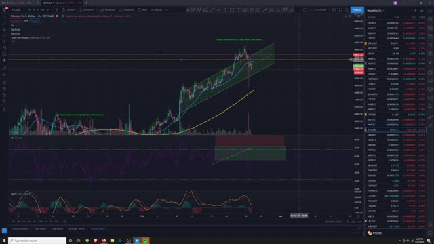The image size is (434, 244).
Task: Select the highlighted 4h timeframe button
Action: click(x=34, y=10)
